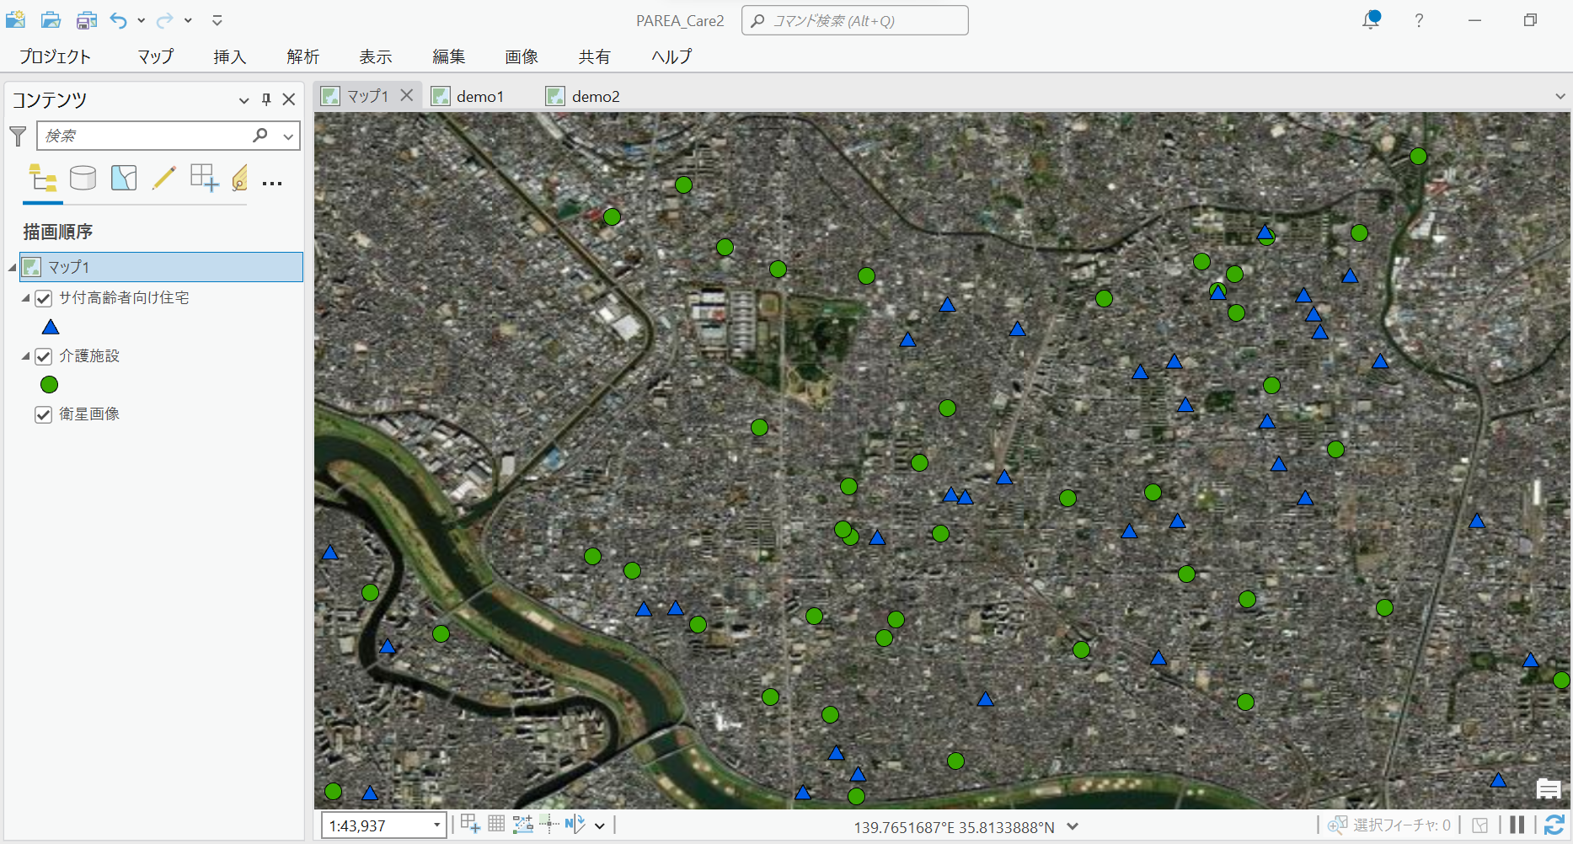
Task: Customize Quick Access Toolbar dropdown
Action: click(217, 20)
